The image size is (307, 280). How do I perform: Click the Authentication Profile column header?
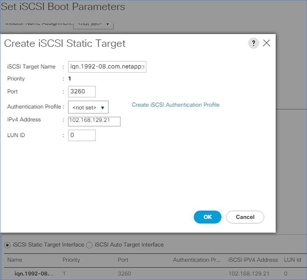point(196,260)
